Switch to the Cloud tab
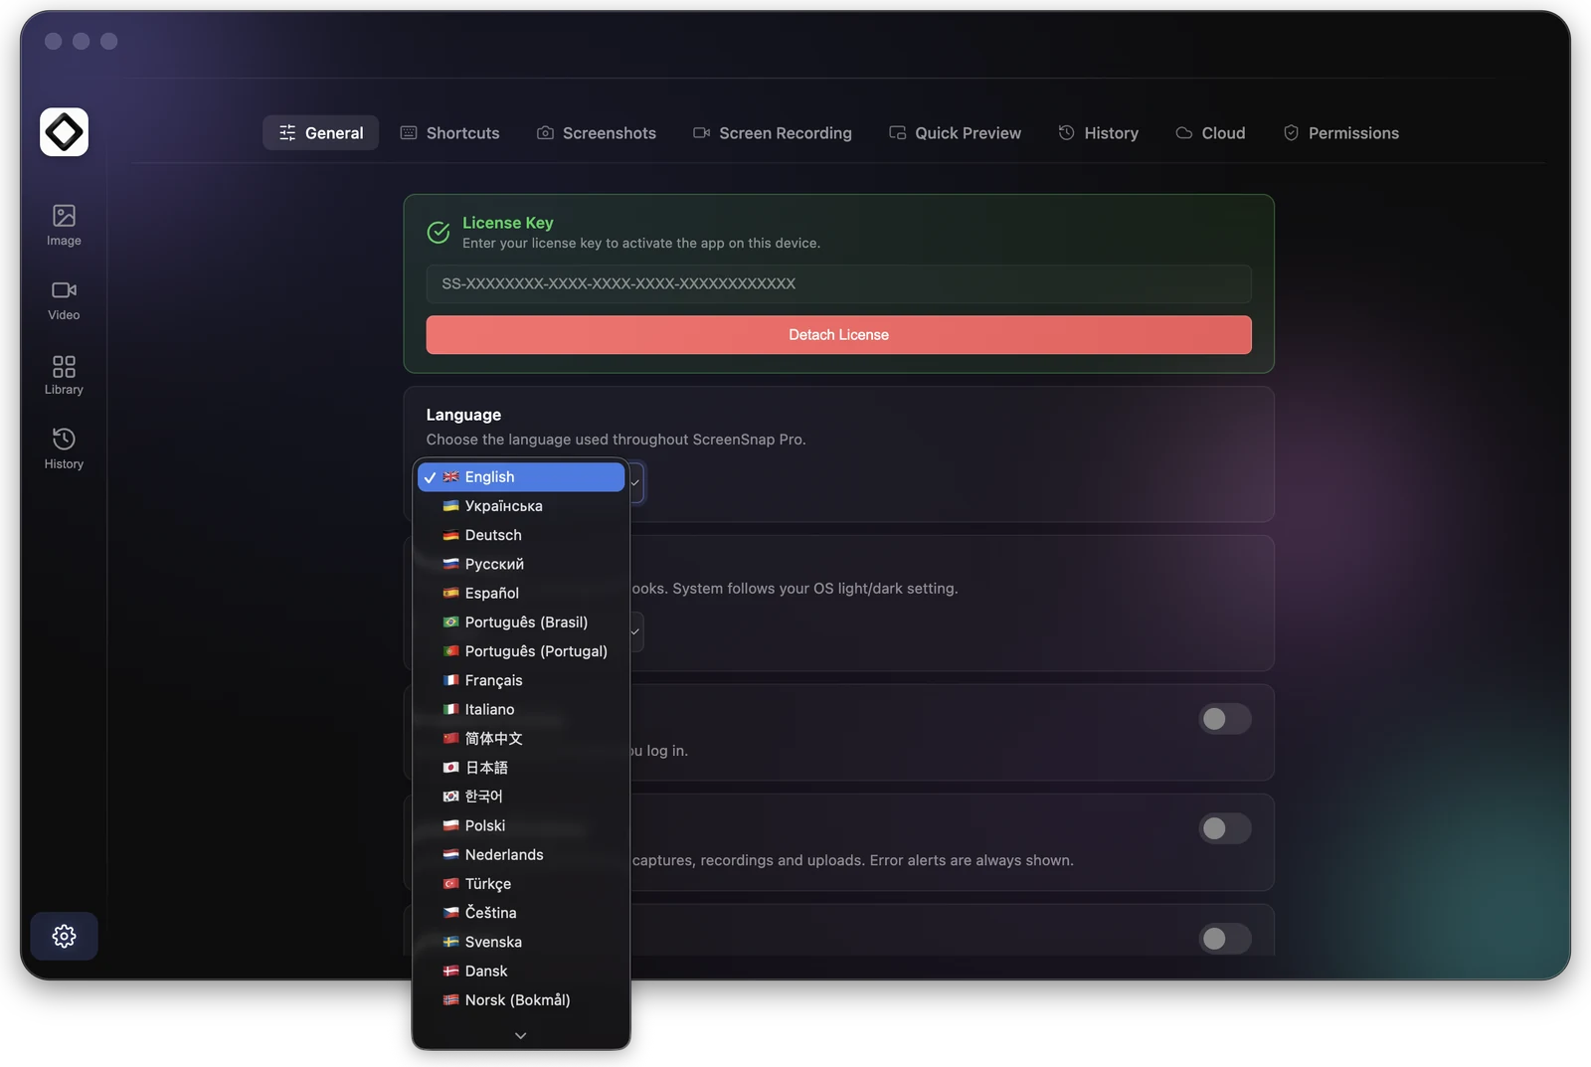The image size is (1591, 1067). (x=1210, y=132)
